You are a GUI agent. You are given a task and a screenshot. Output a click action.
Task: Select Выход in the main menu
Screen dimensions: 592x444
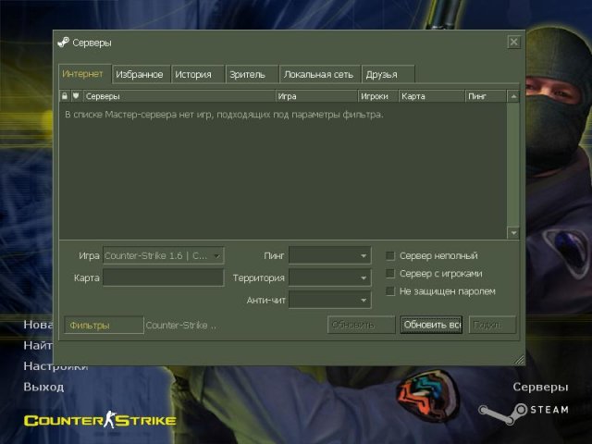pyautogui.click(x=43, y=387)
